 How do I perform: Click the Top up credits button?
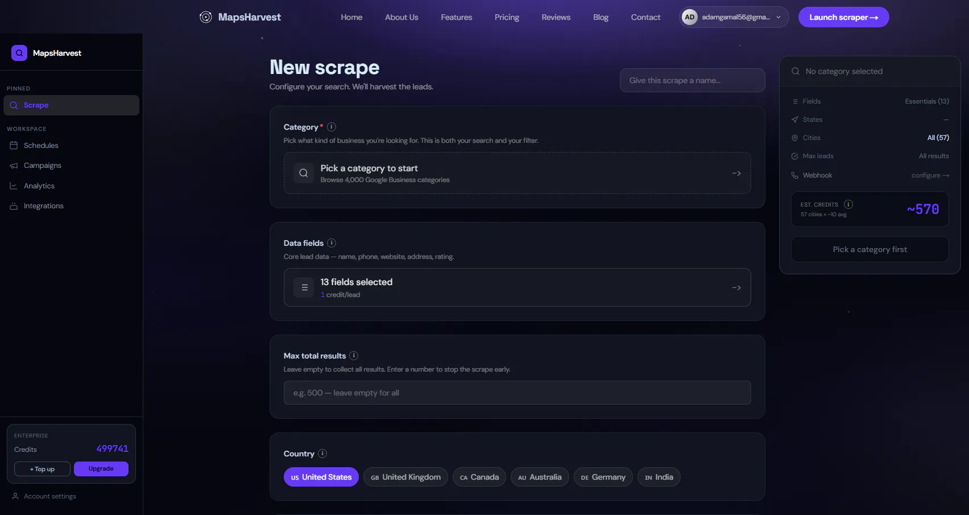[42, 469]
